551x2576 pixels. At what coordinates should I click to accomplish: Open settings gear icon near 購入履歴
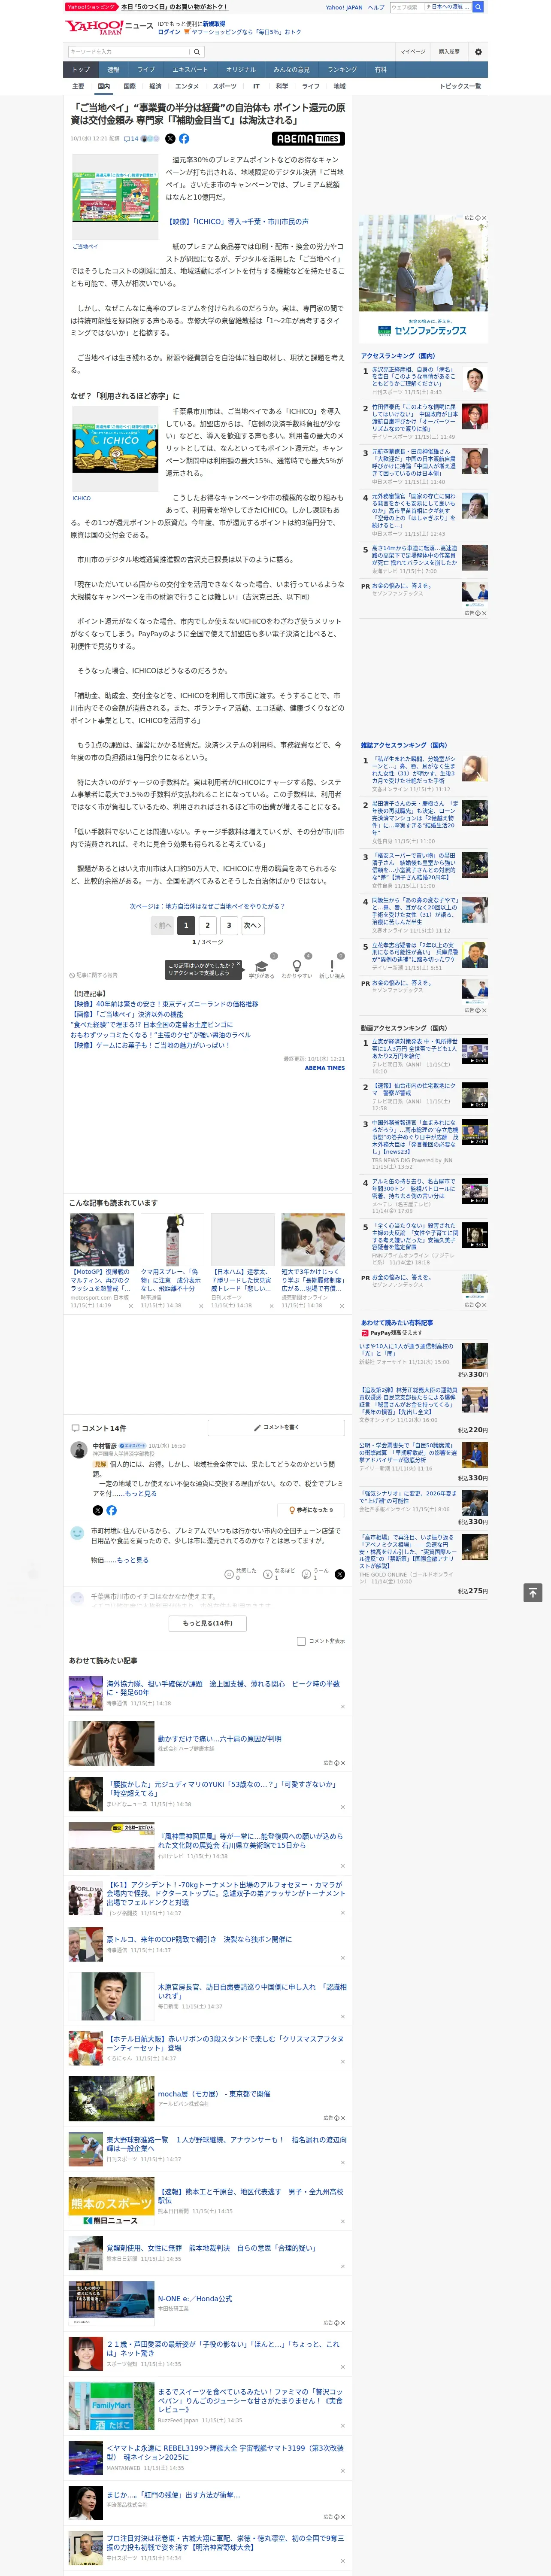coord(478,52)
